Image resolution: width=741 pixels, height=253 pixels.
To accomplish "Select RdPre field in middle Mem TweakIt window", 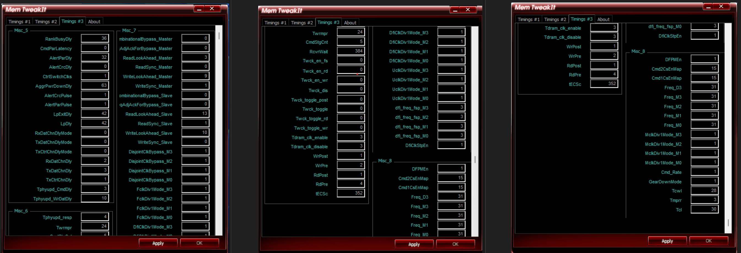I will tap(351, 184).
